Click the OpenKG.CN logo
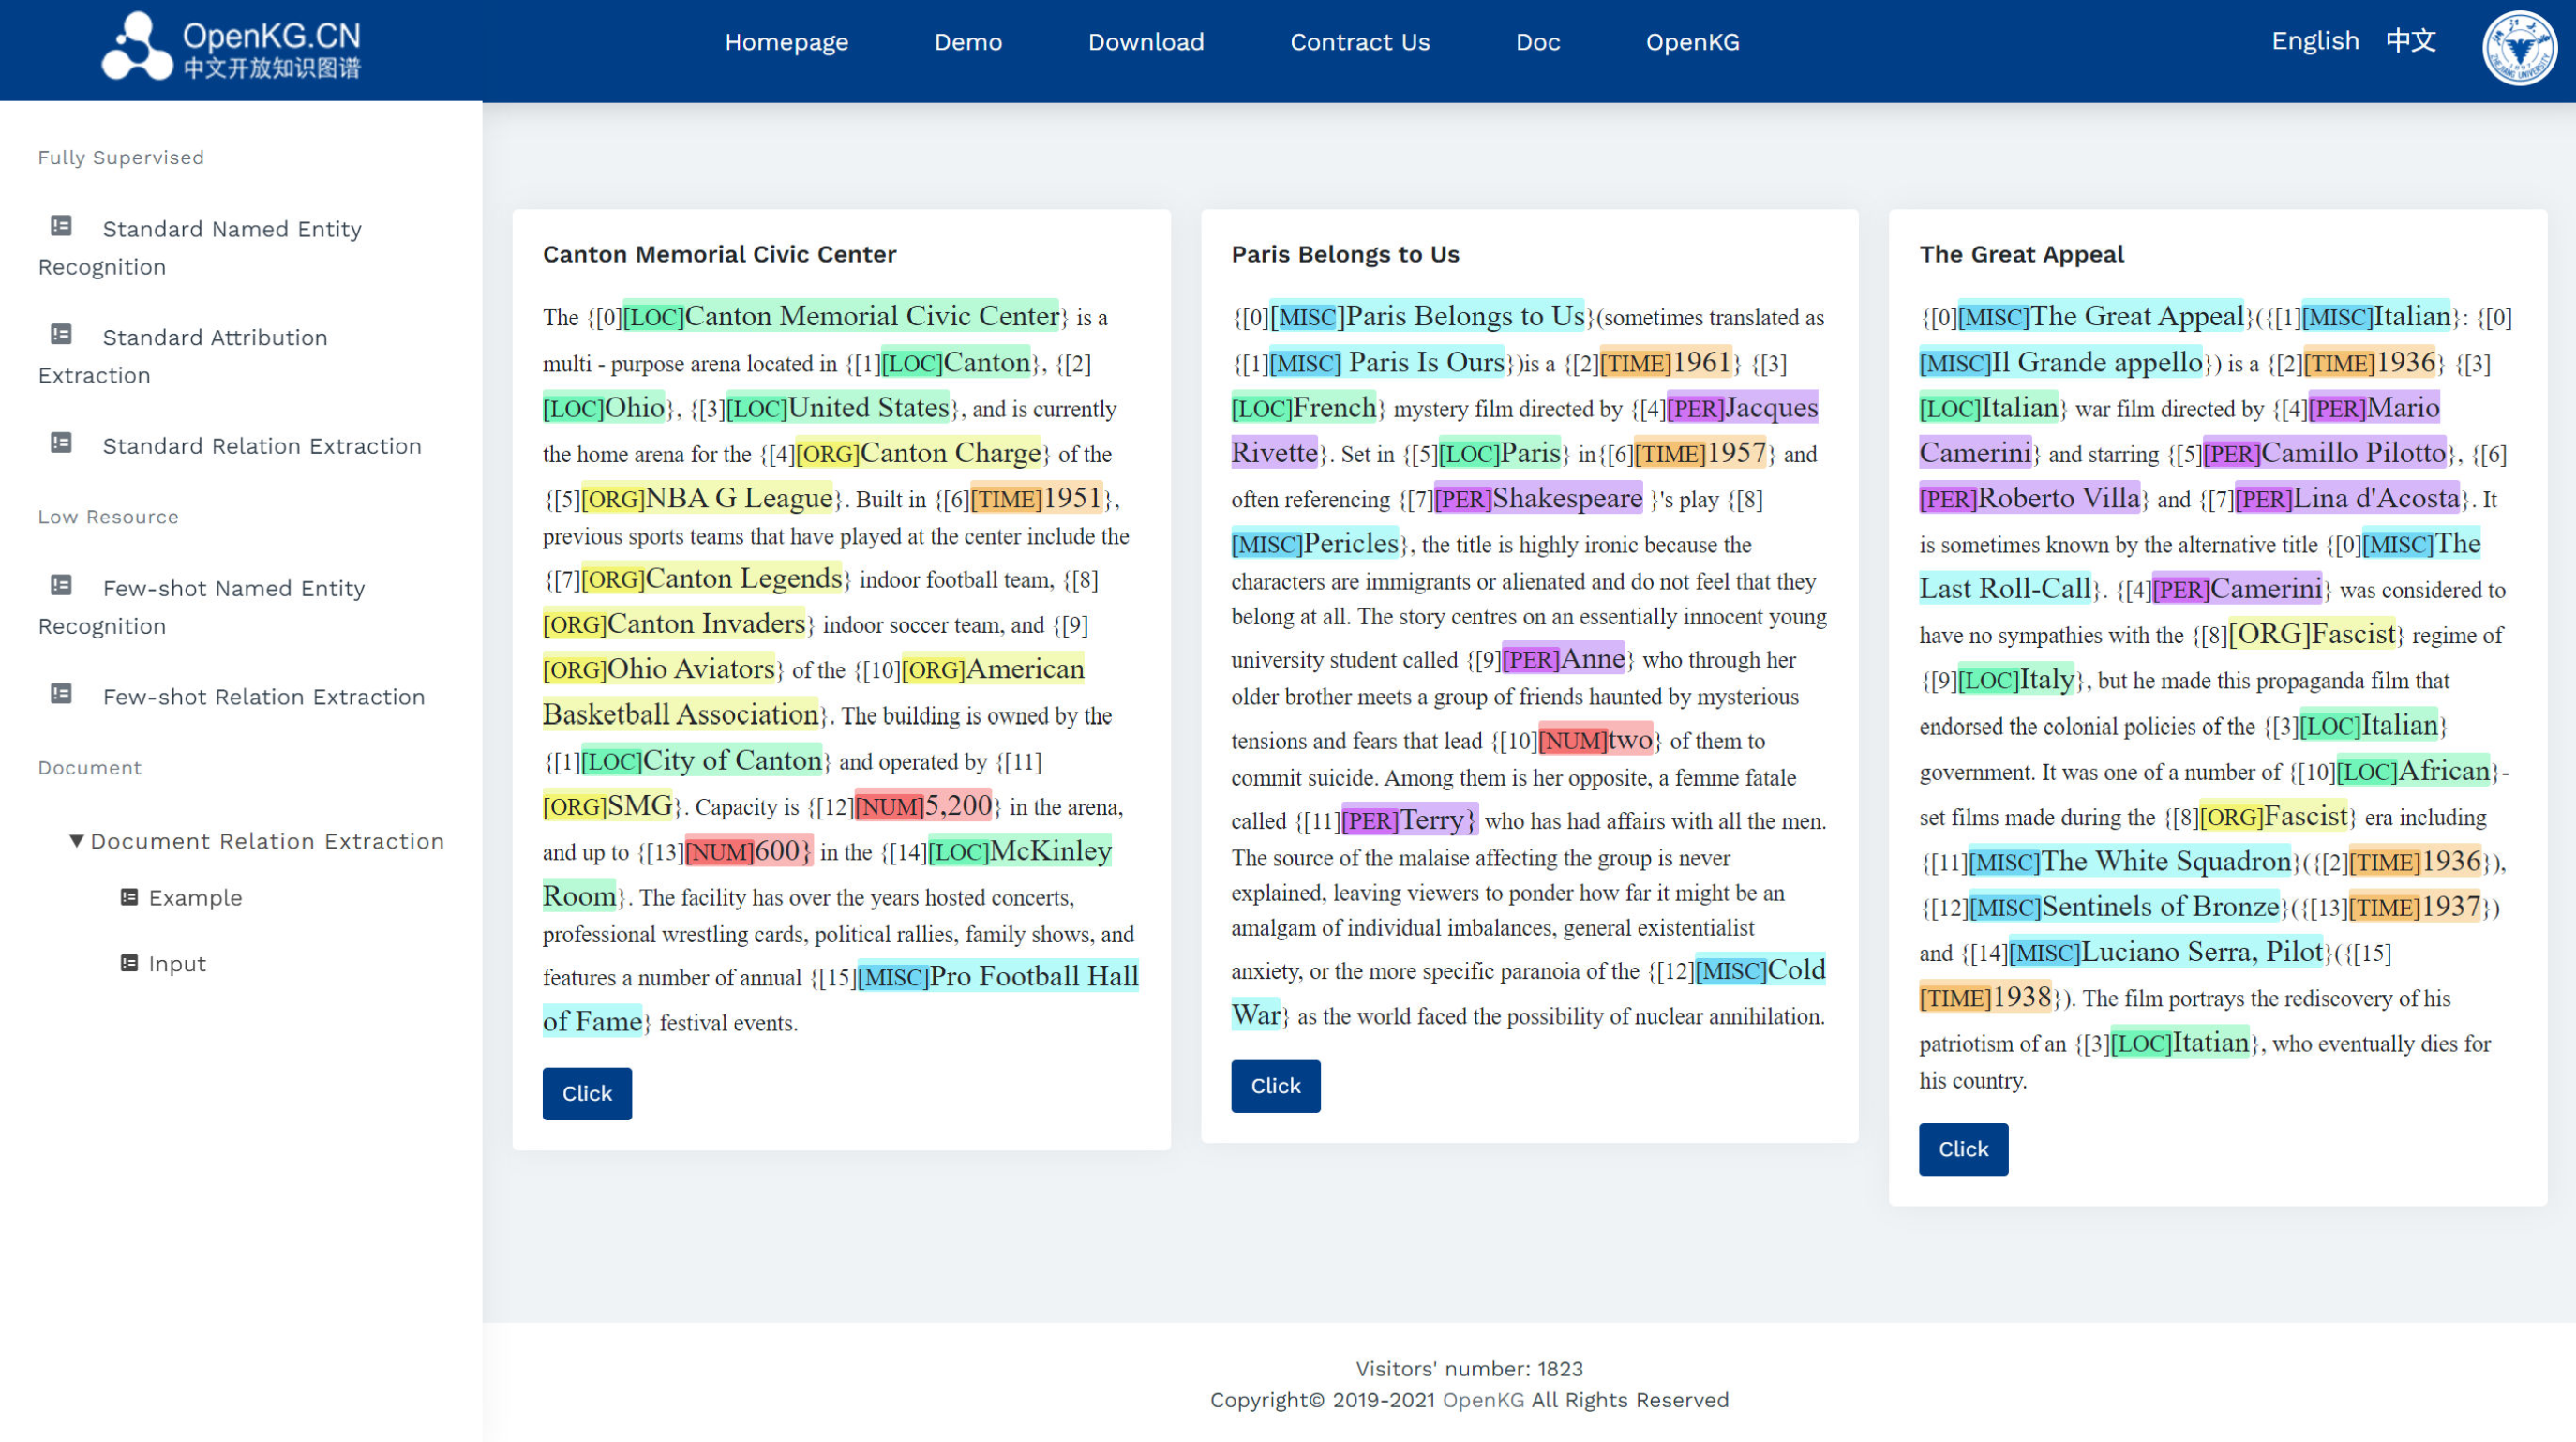The width and height of the screenshot is (2576, 1442). 232,47
